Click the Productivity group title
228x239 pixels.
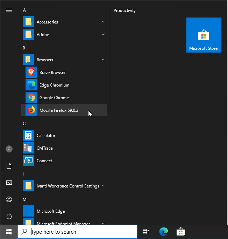point(124,11)
